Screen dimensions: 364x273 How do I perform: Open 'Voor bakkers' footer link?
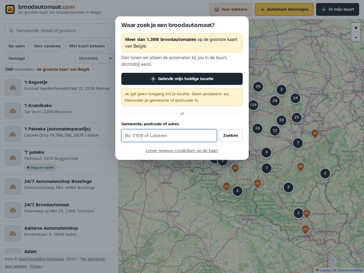(x=16, y=266)
